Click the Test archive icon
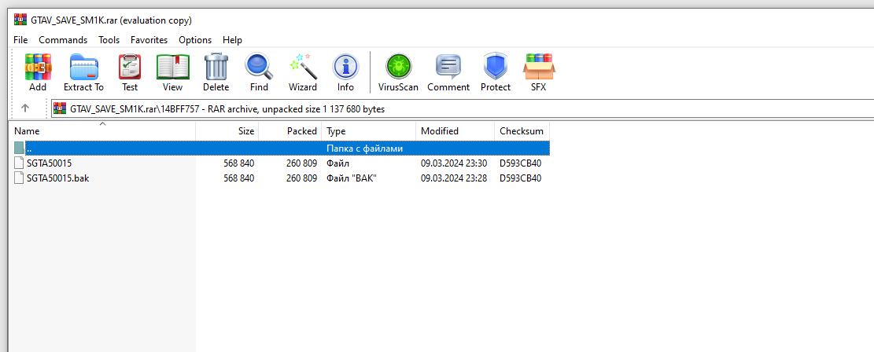Image resolution: width=874 pixels, height=352 pixels. click(130, 68)
